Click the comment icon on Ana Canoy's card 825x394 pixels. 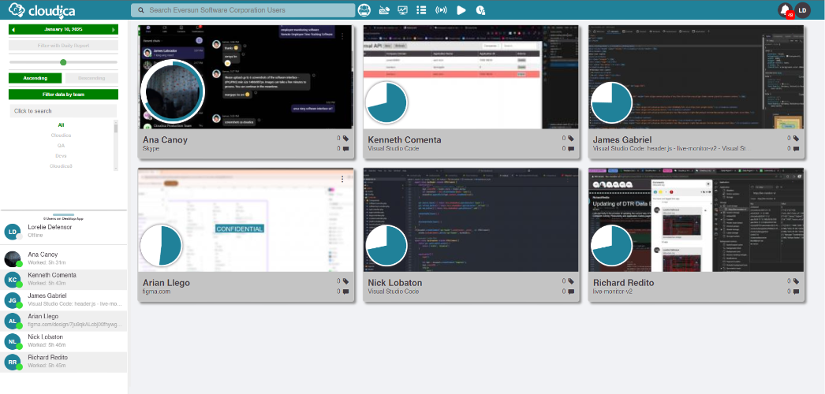tap(345, 149)
